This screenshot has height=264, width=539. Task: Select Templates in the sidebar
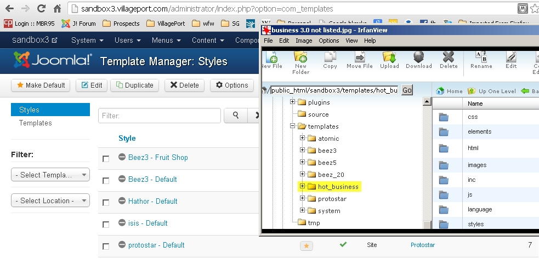(36, 123)
